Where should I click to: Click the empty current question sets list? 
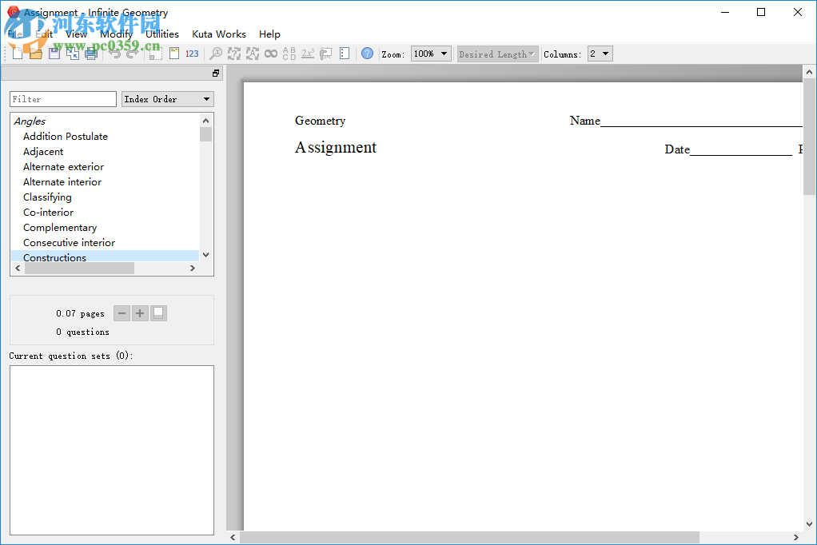click(111, 450)
